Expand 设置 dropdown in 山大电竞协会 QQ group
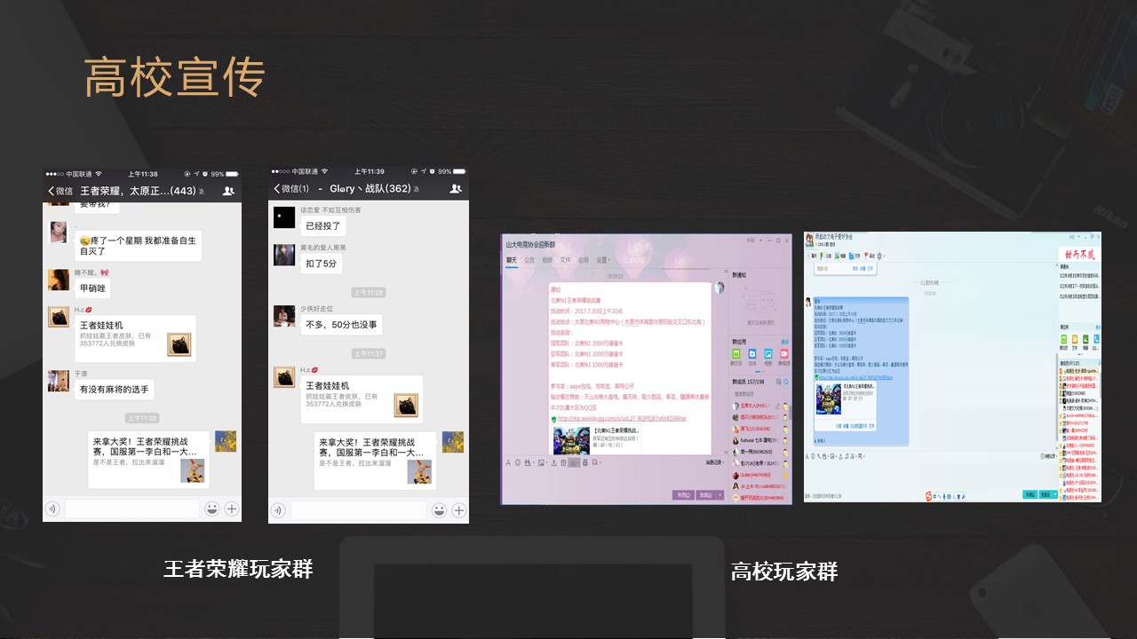 [x=603, y=260]
